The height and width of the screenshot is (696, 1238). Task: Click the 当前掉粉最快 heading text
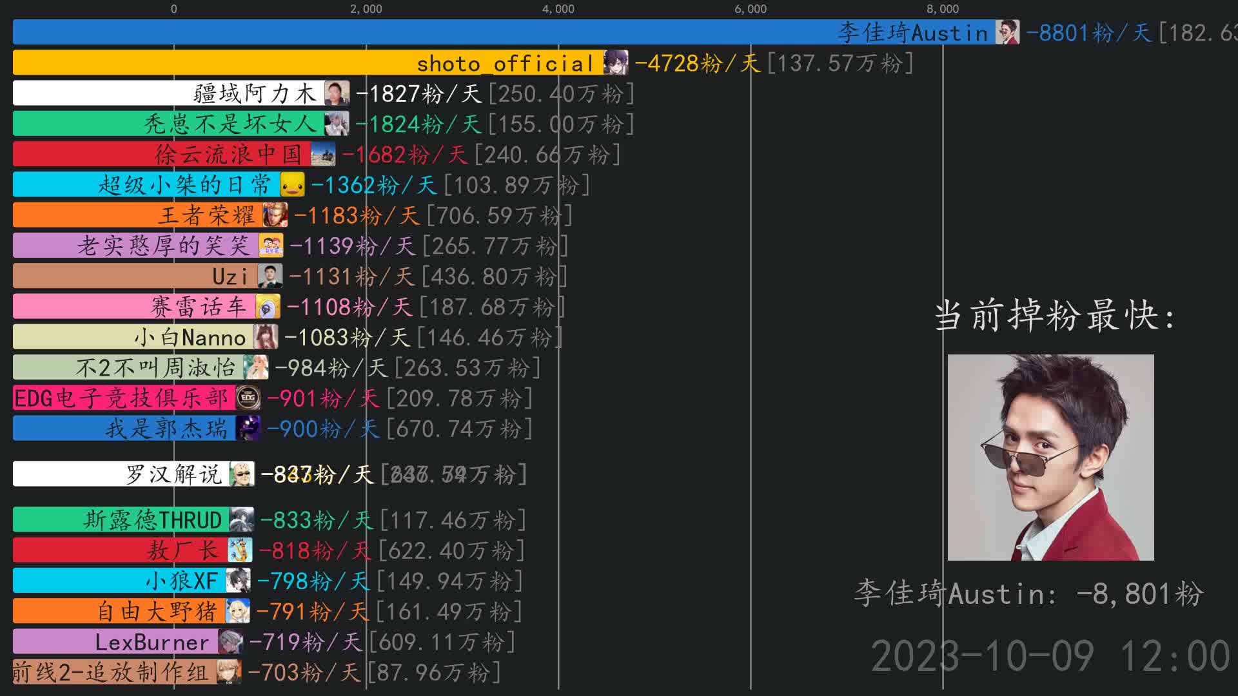(x=1056, y=316)
